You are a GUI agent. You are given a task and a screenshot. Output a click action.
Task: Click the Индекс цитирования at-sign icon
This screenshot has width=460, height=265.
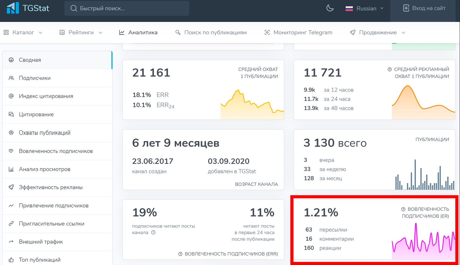coord(11,96)
